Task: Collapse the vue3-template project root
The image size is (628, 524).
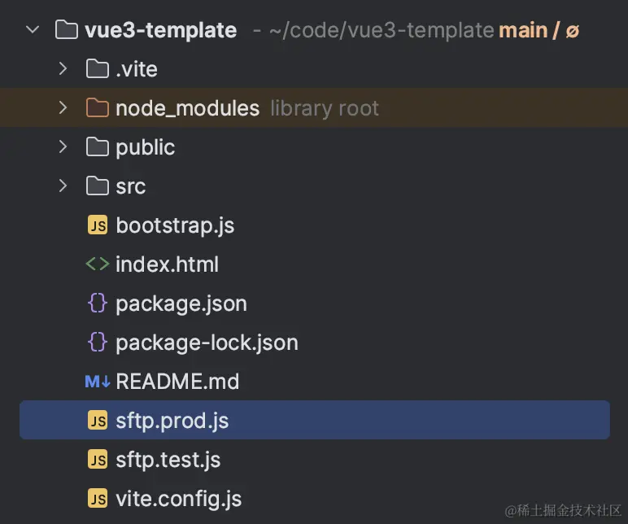Action: [33, 31]
